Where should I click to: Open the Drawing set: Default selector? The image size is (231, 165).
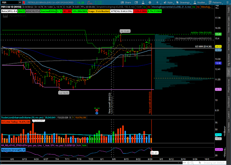click(214, 163)
